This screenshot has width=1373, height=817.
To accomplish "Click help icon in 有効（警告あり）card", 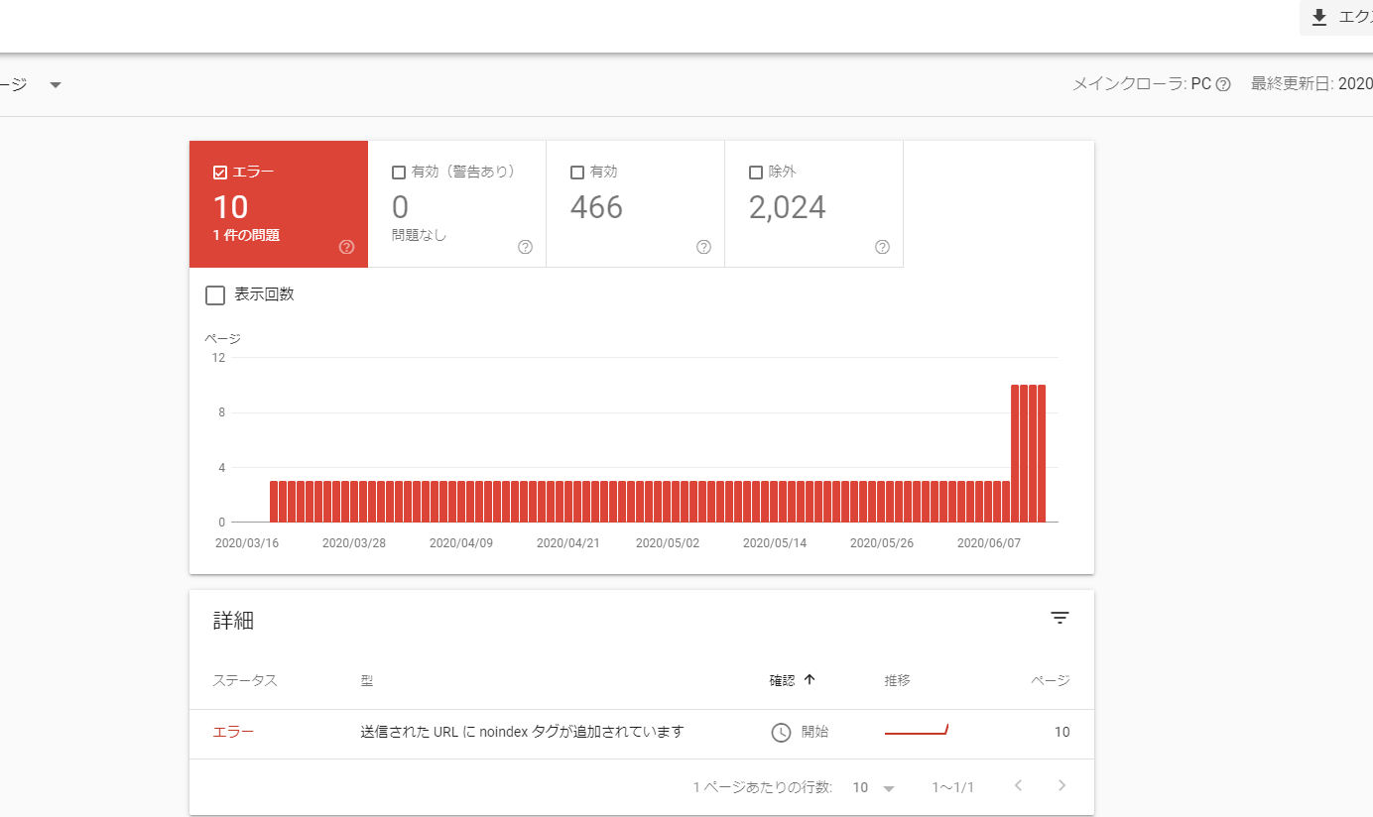I will point(525,247).
